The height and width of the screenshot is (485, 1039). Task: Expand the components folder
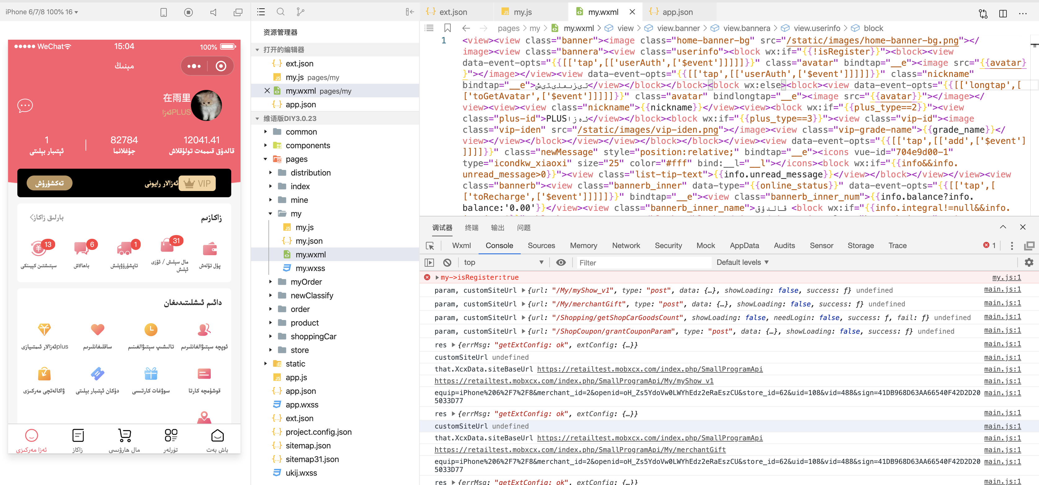(307, 146)
